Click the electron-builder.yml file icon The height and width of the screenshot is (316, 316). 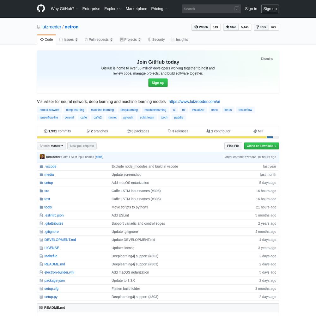[41, 272]
